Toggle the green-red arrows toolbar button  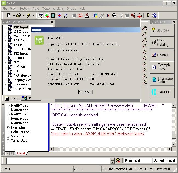(47, 15)
